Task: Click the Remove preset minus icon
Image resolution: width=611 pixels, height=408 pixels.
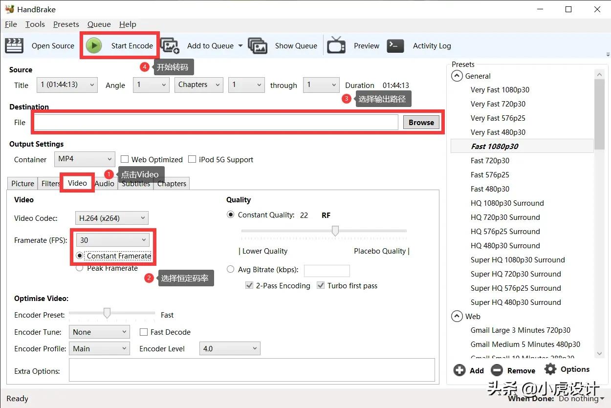Action: tap(497, 370)
